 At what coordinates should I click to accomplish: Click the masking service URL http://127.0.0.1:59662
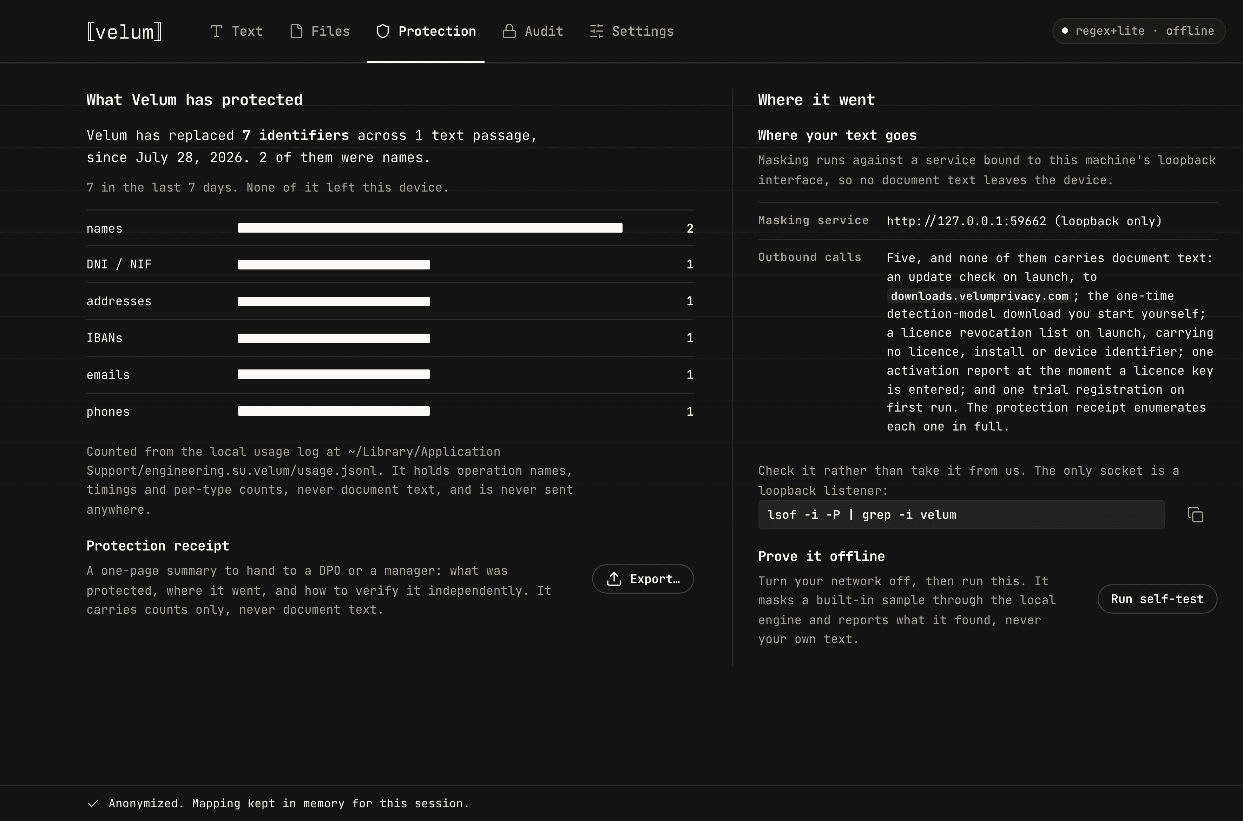(966, 221)
